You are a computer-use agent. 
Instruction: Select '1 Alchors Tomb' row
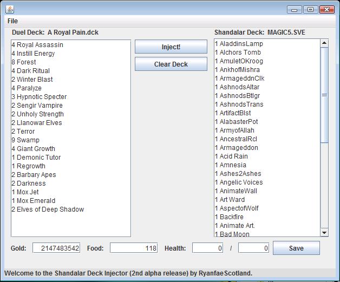[x=267, y=53]
